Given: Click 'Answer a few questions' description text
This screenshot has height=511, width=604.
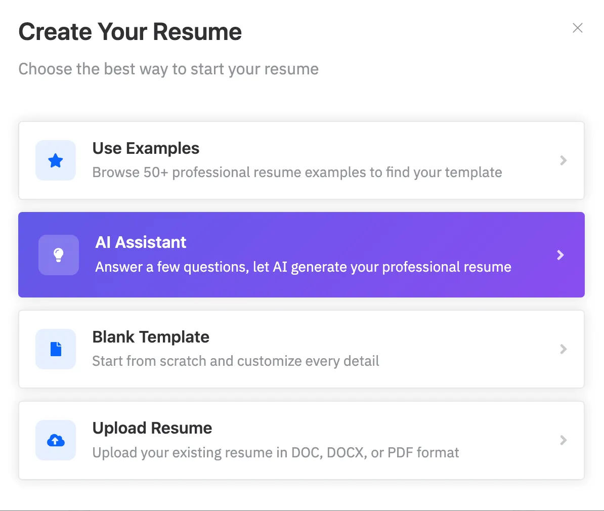Looking at the screenshot, I should pos(303,267).
